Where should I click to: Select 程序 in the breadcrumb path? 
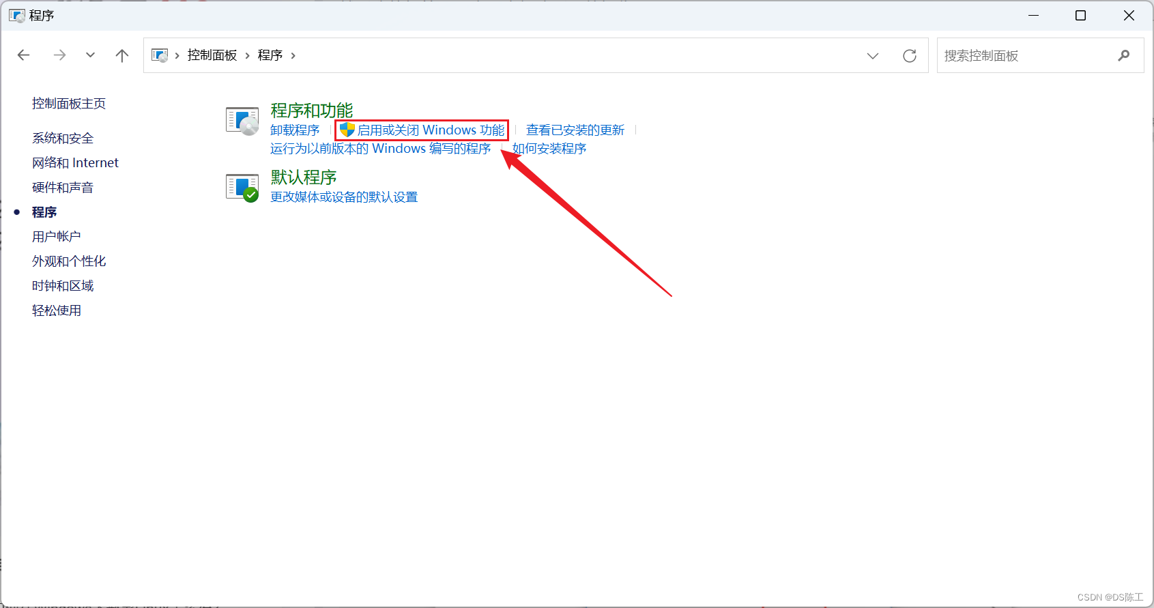tap(270, 55)
